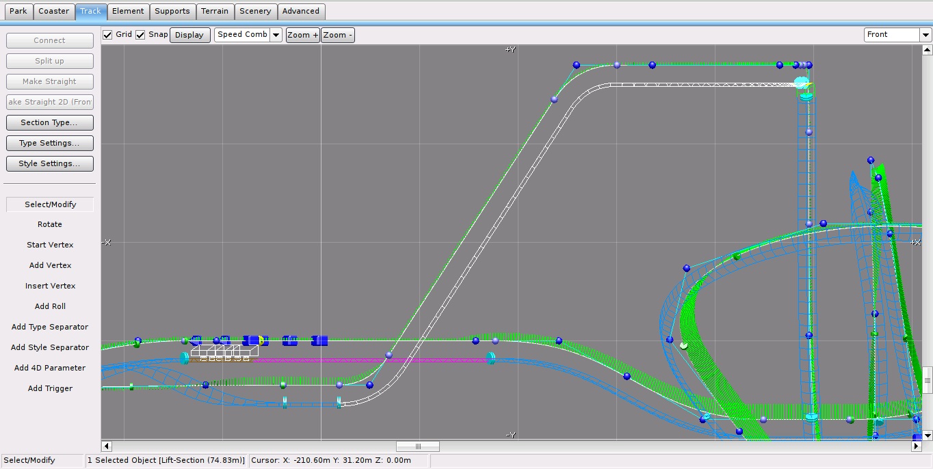Choose the Add Roll tool

click(50, 306)
